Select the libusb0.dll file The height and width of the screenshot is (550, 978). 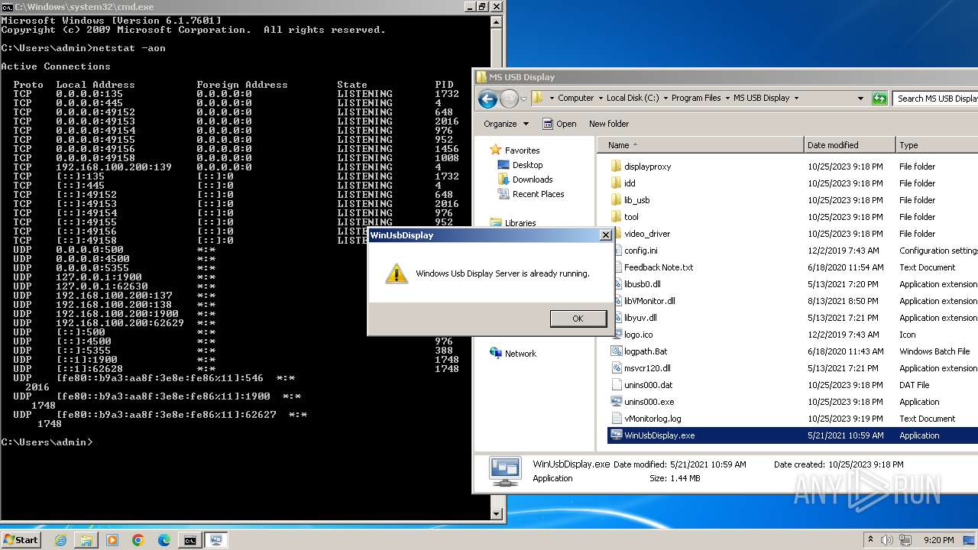point(642,284)
